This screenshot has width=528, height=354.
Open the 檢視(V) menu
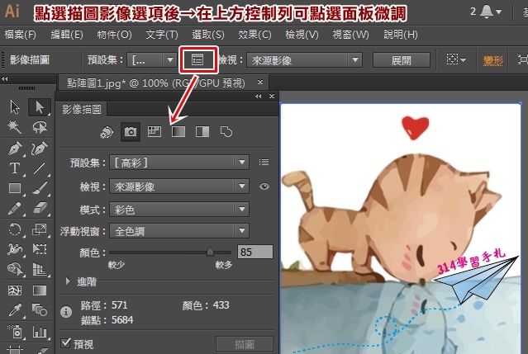(x=302, y=35)
